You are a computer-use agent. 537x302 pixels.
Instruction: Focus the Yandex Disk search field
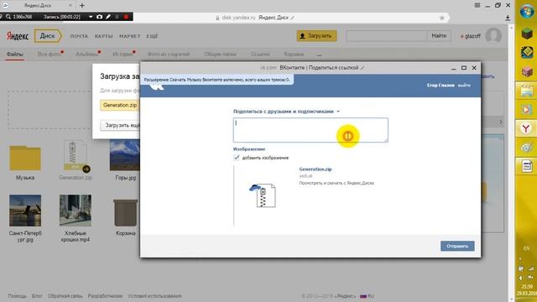coord(387,36)
